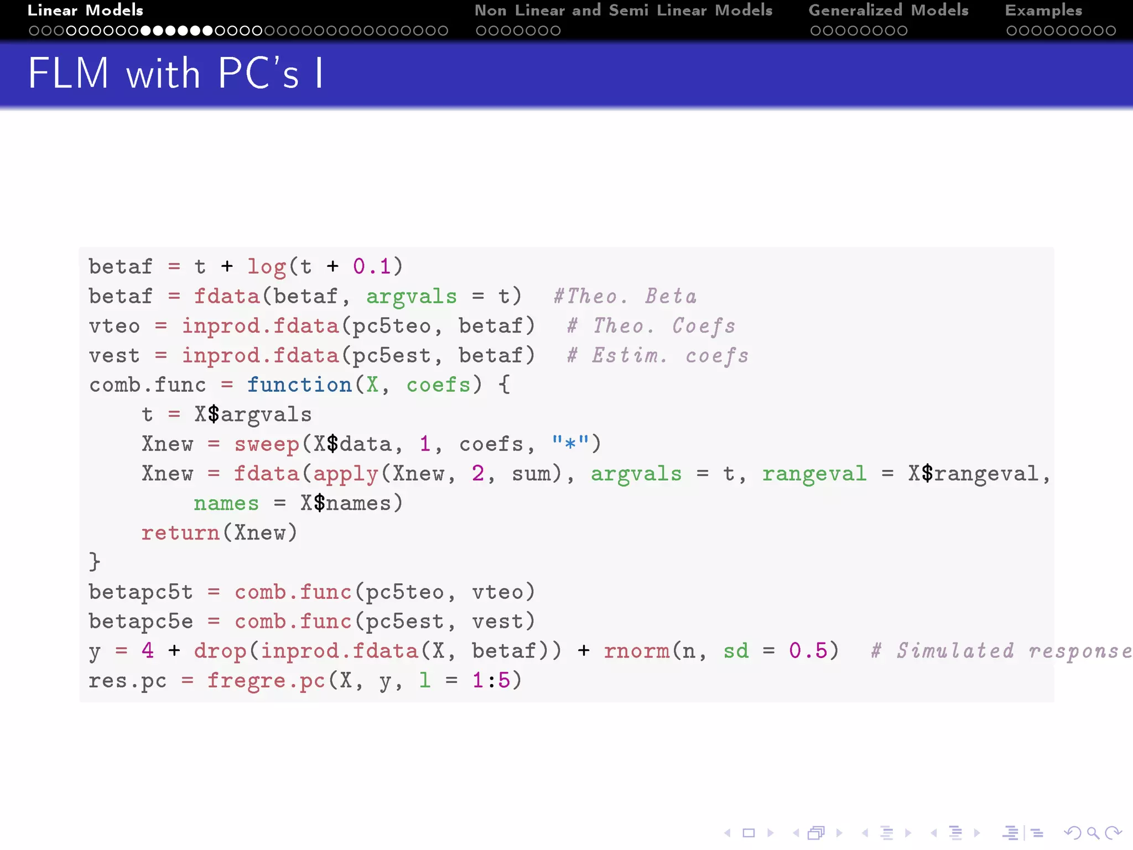Click the "function(X, coefs) {" code text
This screenshot has height=850, width=1133.
coord(378,385)
